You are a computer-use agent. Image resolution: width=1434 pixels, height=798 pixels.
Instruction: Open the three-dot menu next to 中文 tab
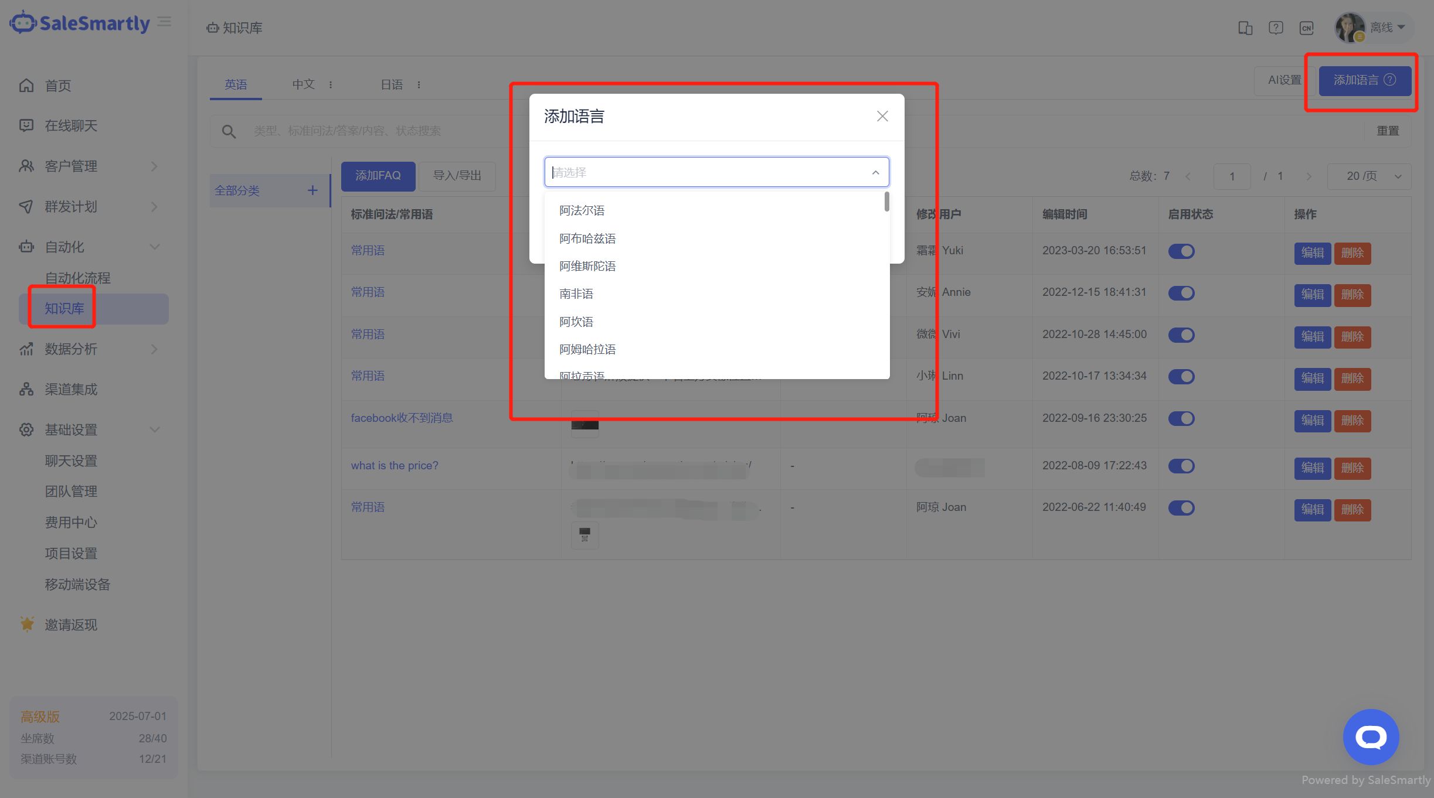pyautogui.click(x=331, y=85)
